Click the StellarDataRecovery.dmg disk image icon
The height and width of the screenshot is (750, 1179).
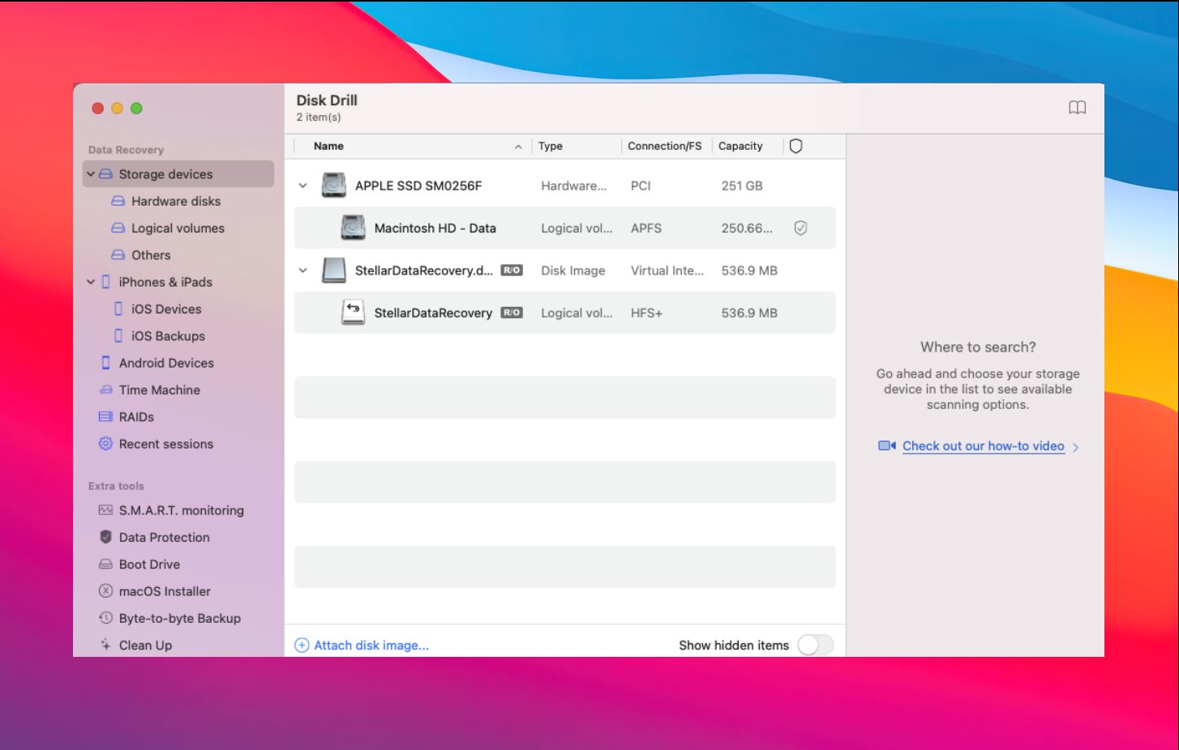click(x=334, y=271)
